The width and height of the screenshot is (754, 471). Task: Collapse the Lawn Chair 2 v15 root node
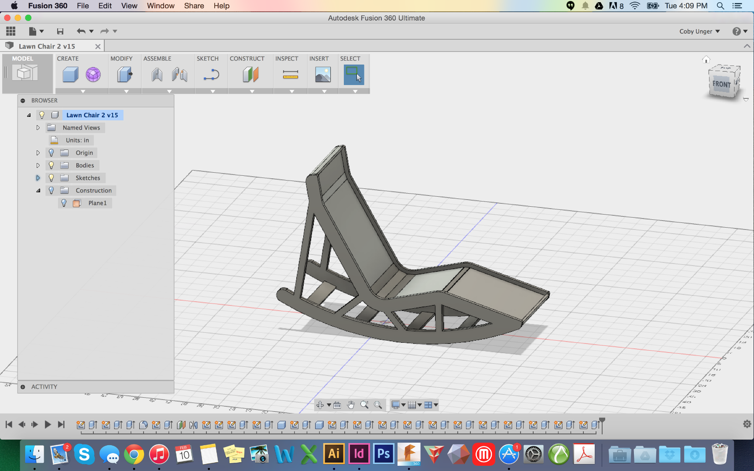tap(29, 115)
